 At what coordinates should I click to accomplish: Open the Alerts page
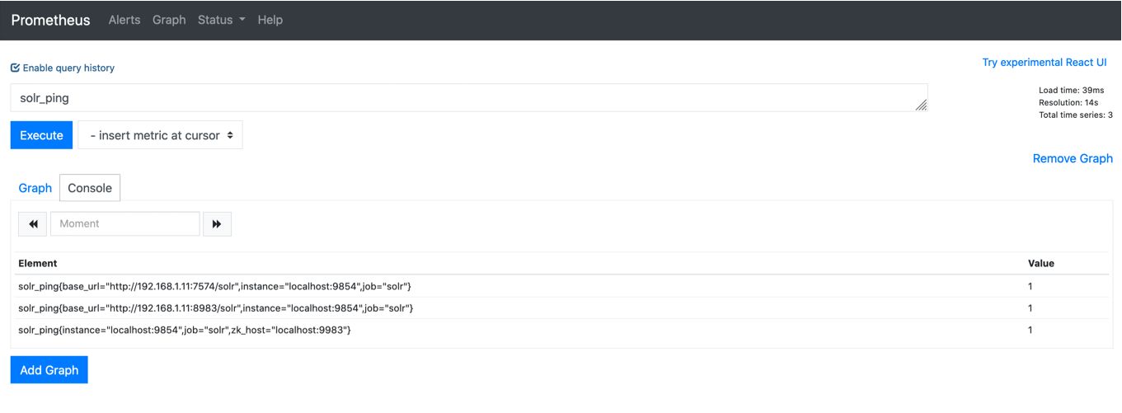pos(124,20)
